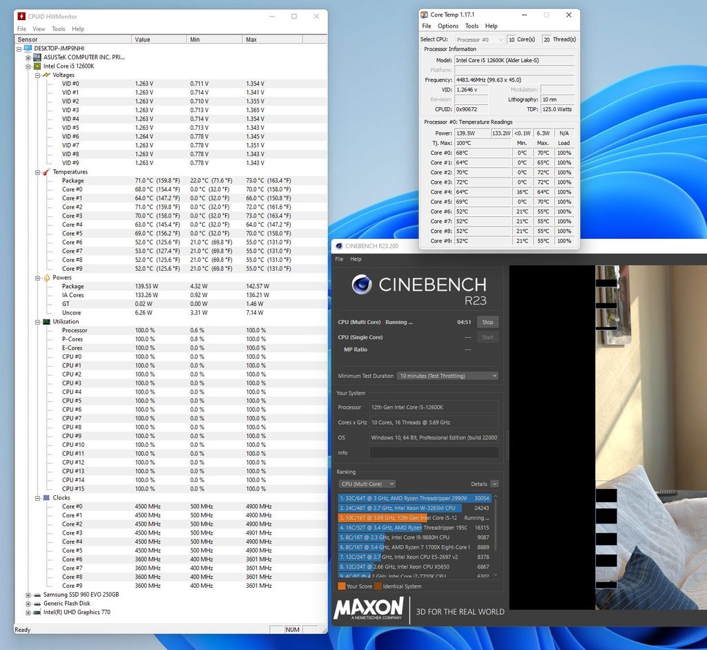Viewport: 707px width, 650px height.
Task: Open the Minimum Test Duration dropdown
Action: [x=447, y=376]
